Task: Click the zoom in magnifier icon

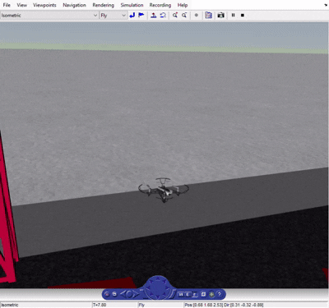Action: click(175, 16)
